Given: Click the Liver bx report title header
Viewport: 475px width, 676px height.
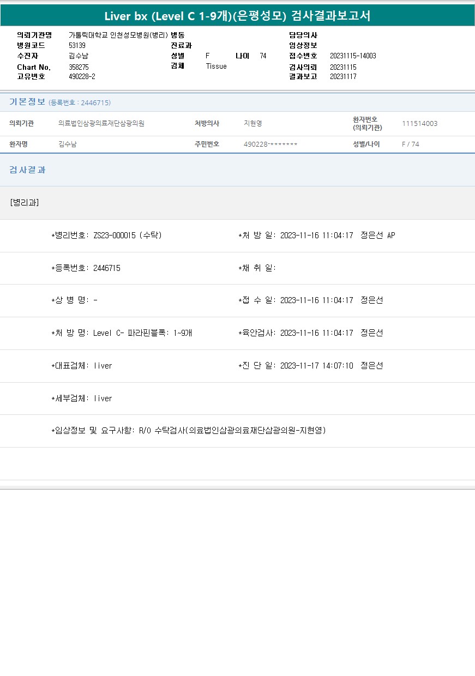Looking at the screenshot, I should [x=237, y=16].
